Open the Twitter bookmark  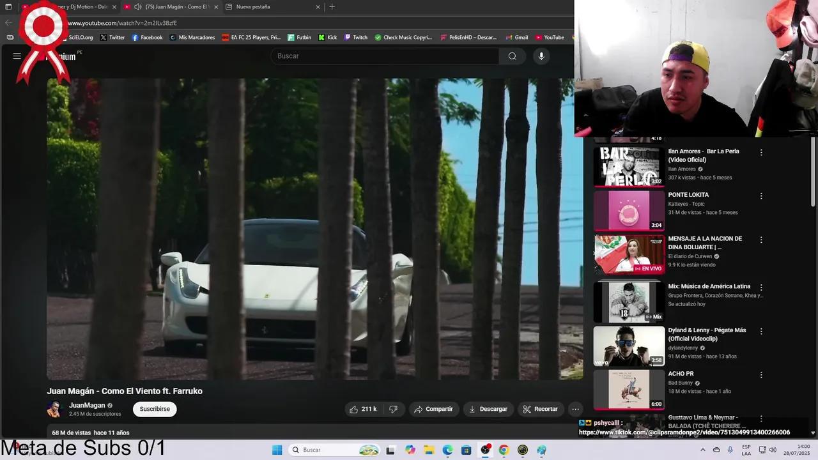tap(112, 38)
